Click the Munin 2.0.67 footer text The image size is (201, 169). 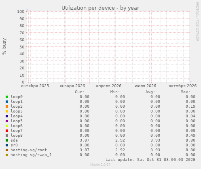[100, 165]
